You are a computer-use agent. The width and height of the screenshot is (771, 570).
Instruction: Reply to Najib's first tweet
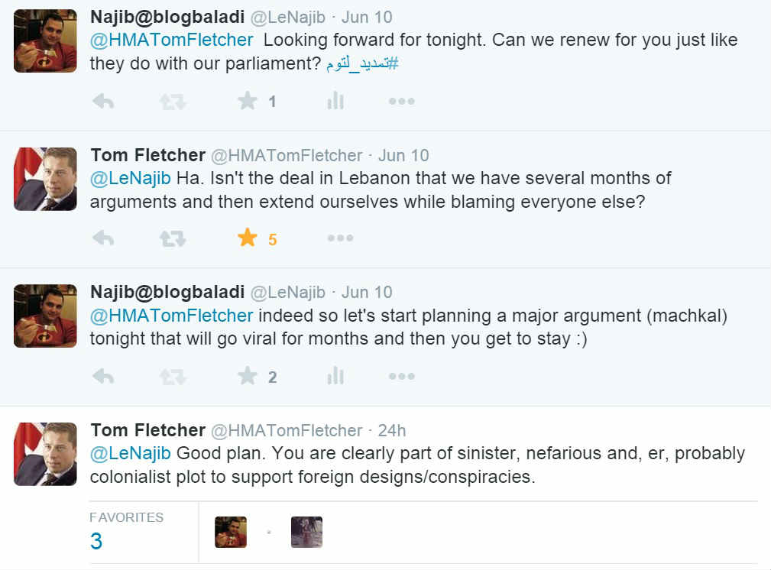103,102
